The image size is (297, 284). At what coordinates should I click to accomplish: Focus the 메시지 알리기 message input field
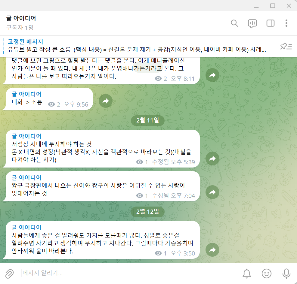(x=129, y=273)
